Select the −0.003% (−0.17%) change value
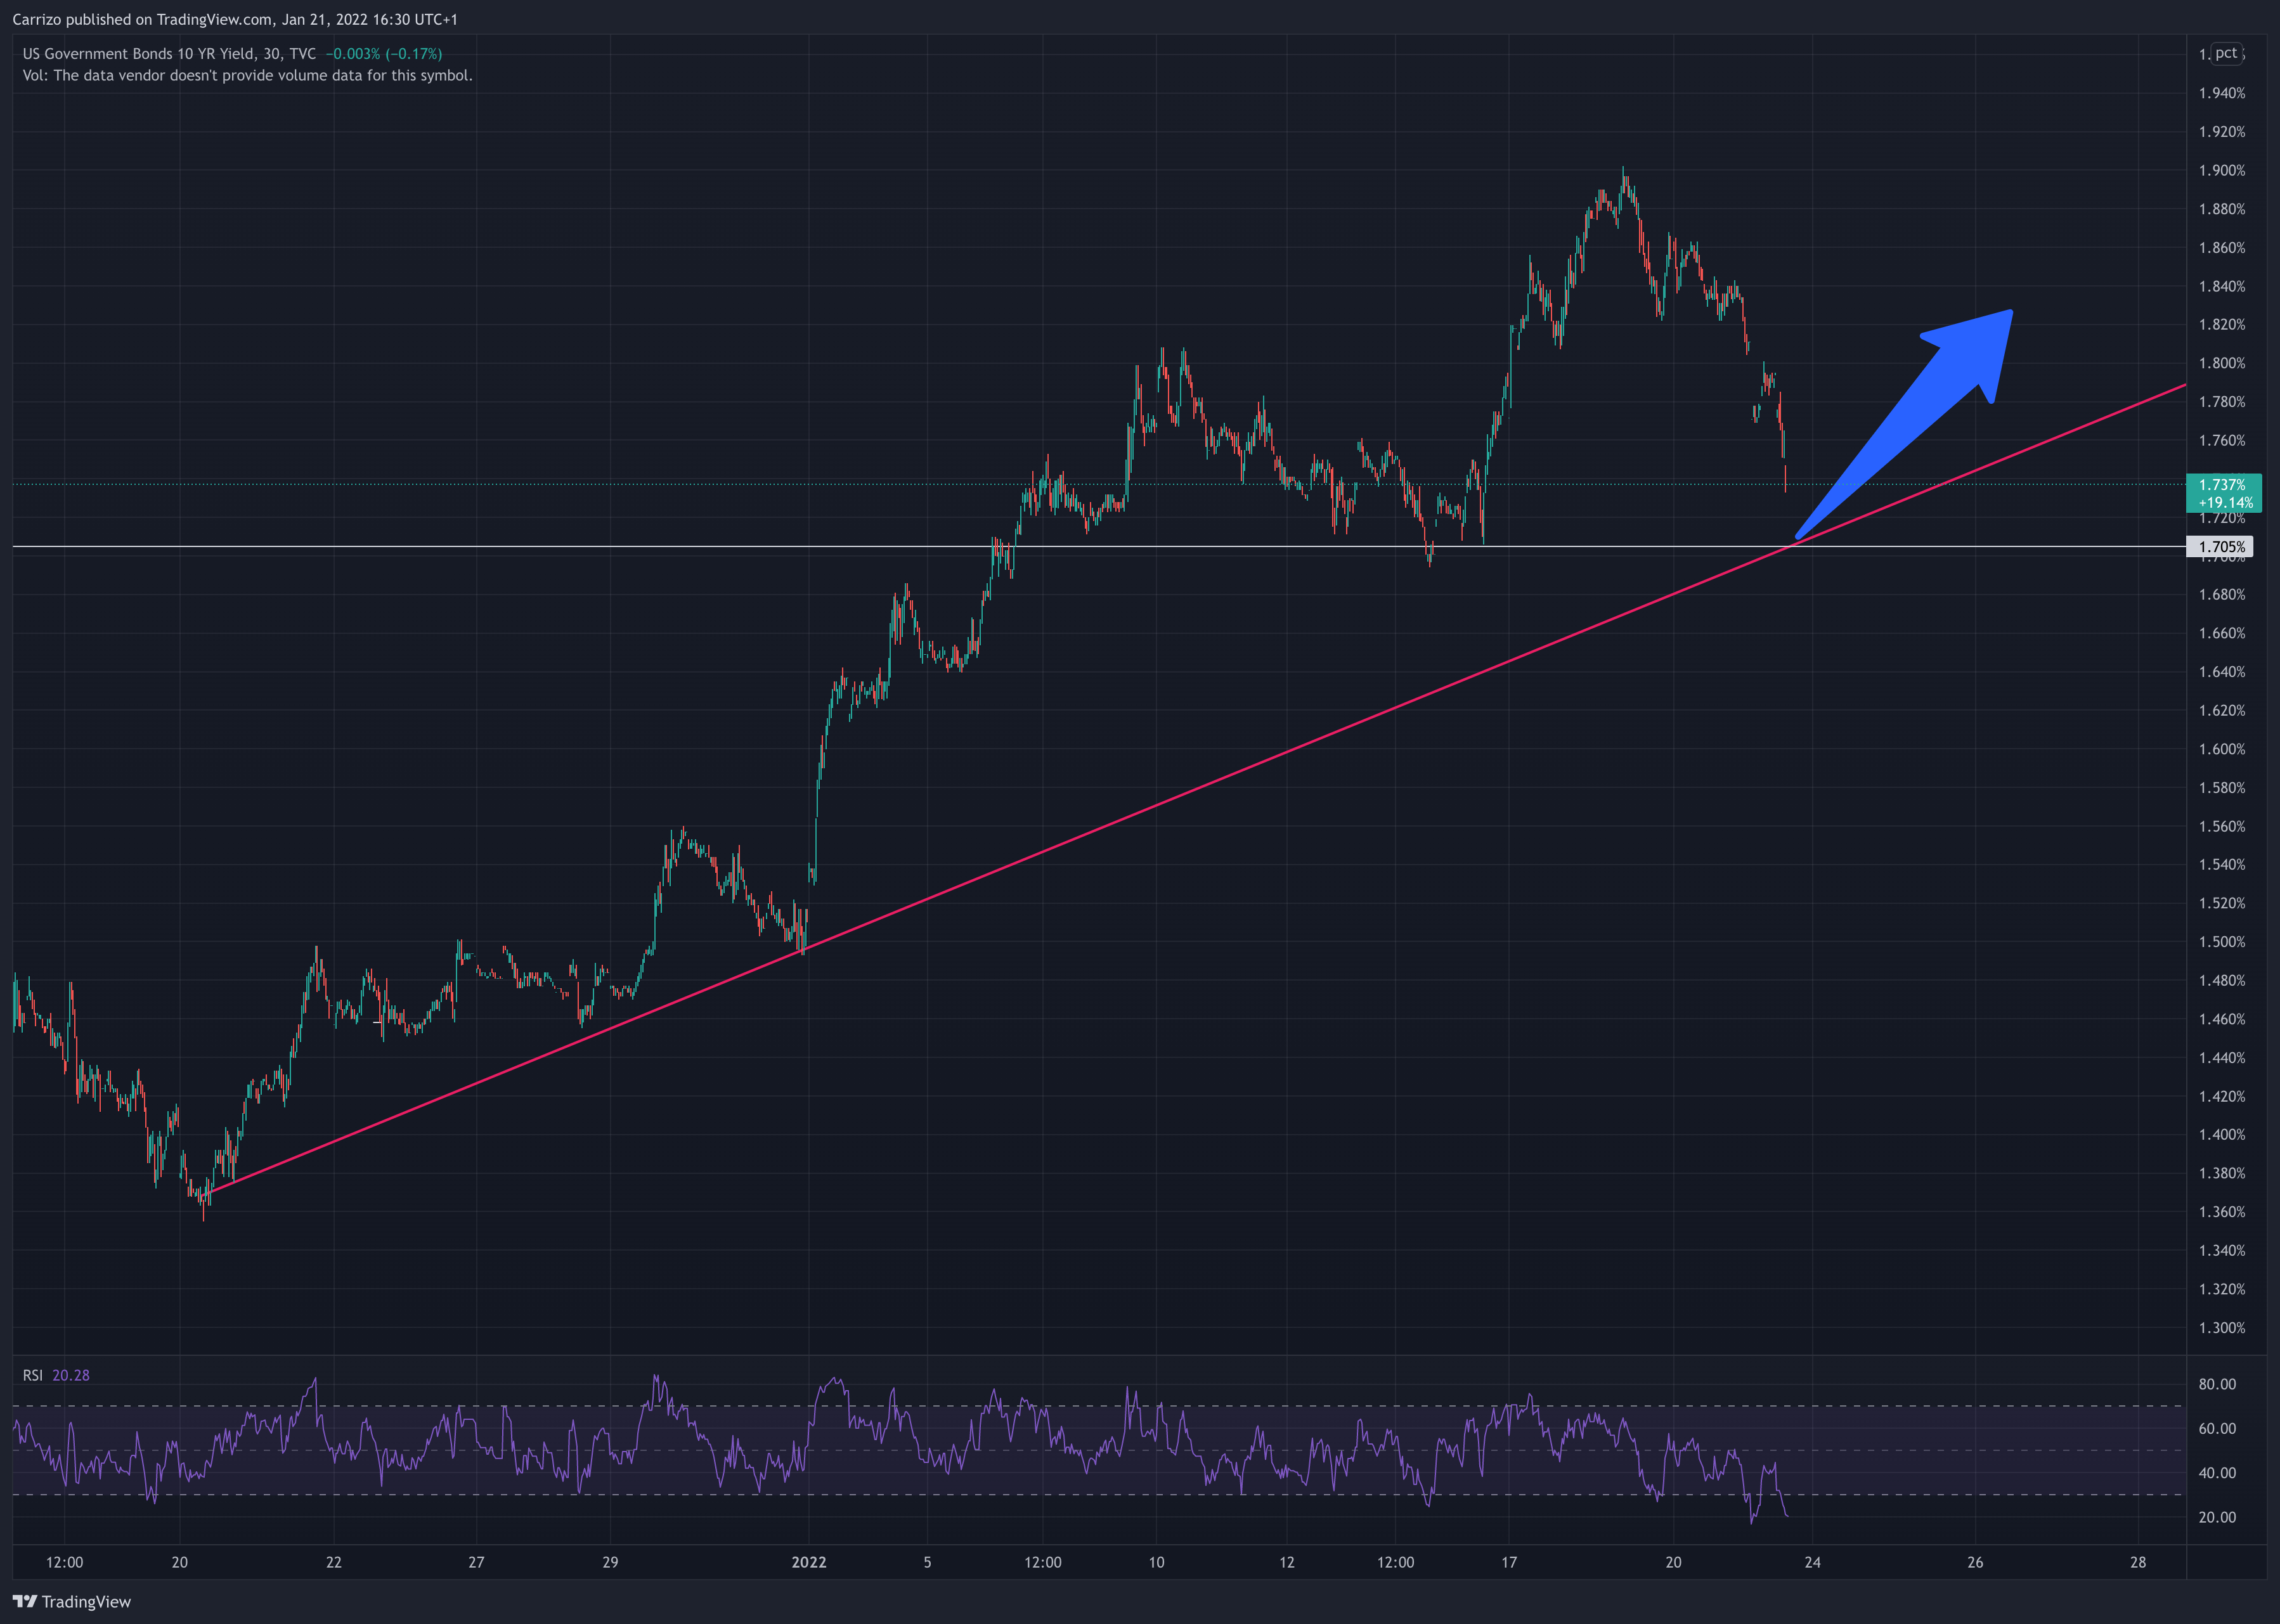The width and height of the screenshot is (2280, 1624). (383, 54)
